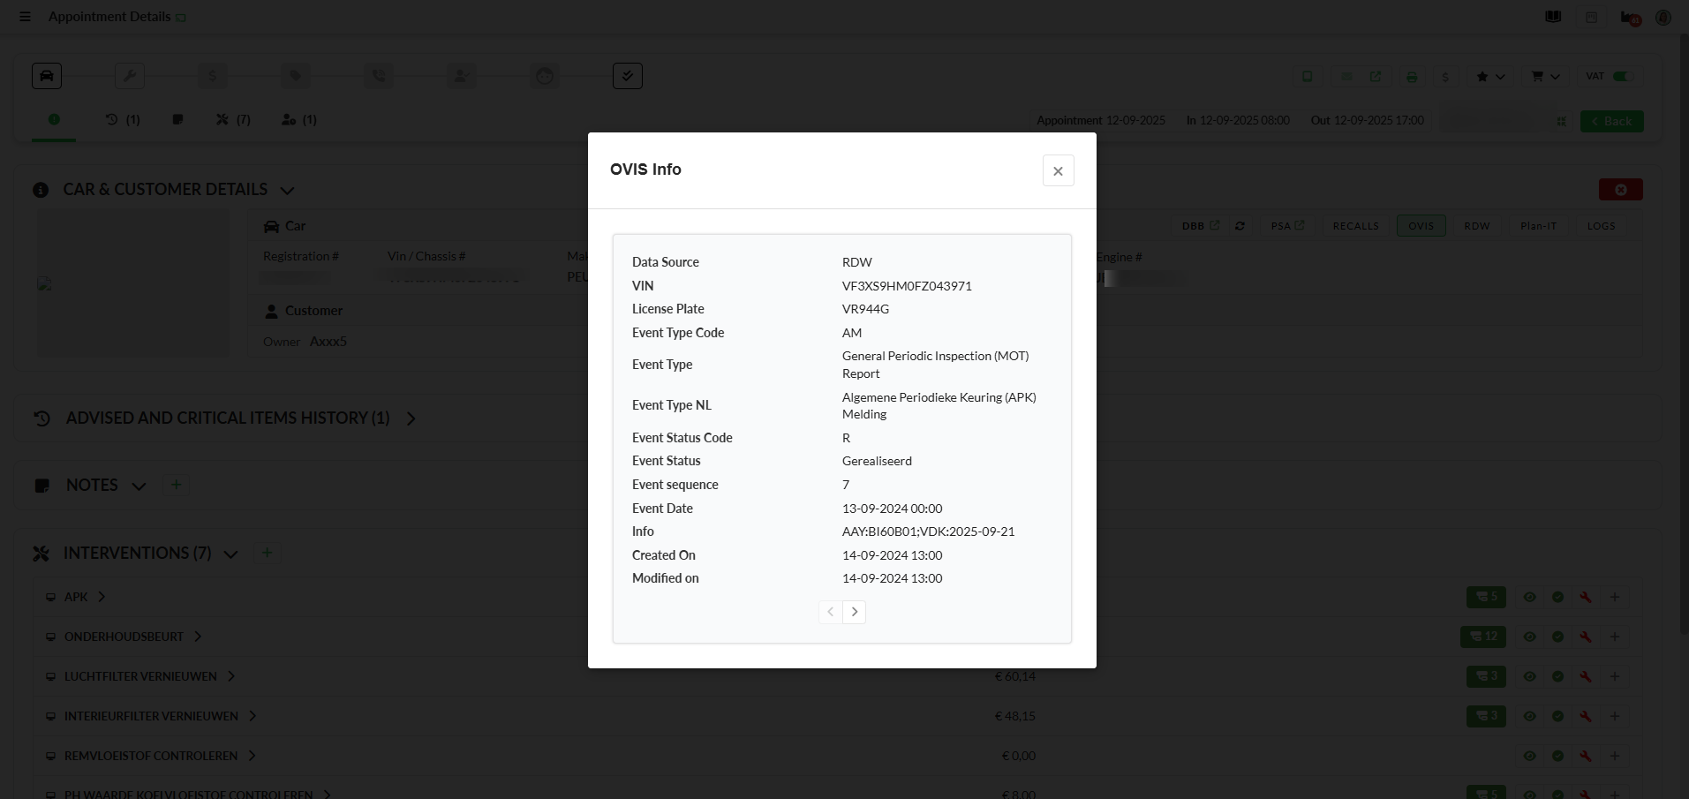Close the OVIS Info dialog

point(1058,170)
